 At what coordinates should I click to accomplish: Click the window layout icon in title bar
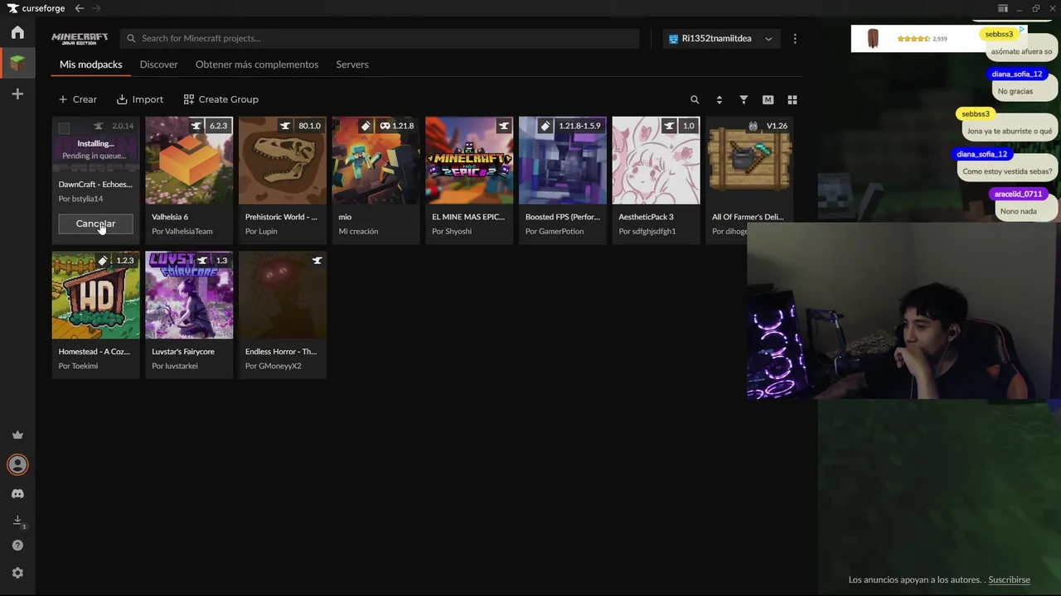(1003, 8)
